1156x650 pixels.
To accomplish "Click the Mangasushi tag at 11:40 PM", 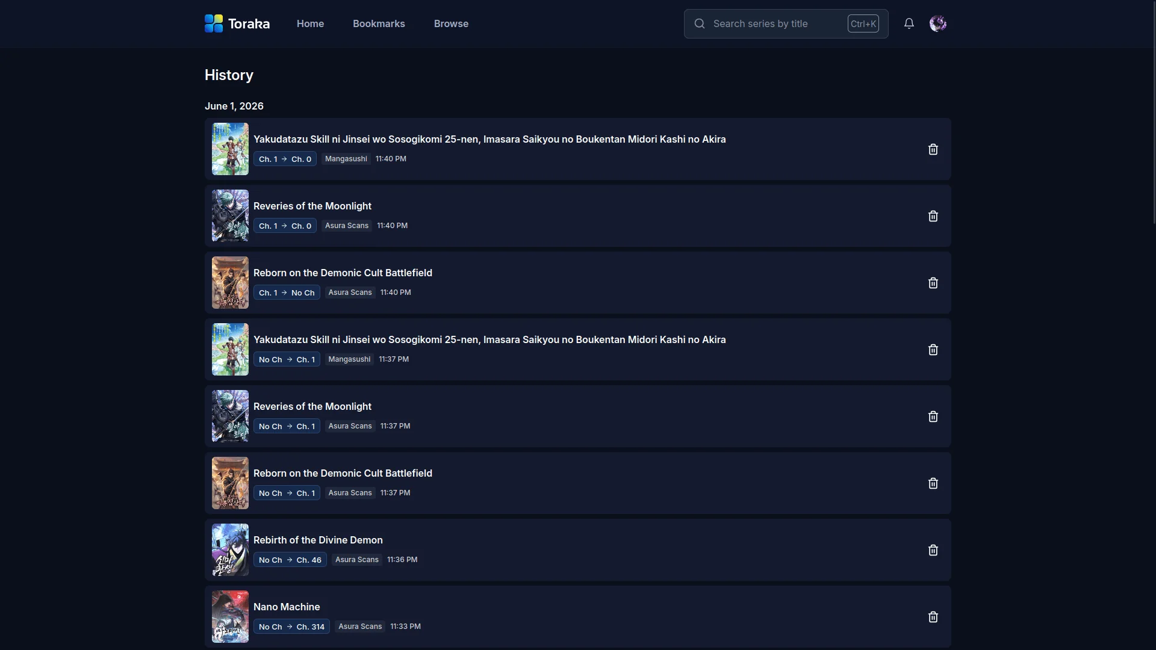I will [346, 159].
